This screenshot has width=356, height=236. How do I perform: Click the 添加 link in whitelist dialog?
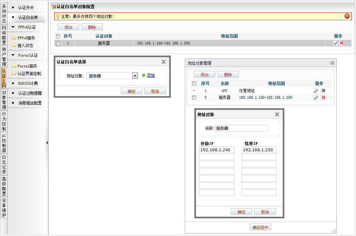[151, 76]
